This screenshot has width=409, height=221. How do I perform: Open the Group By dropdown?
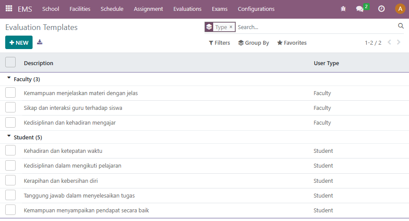click(x=254, y=43)
